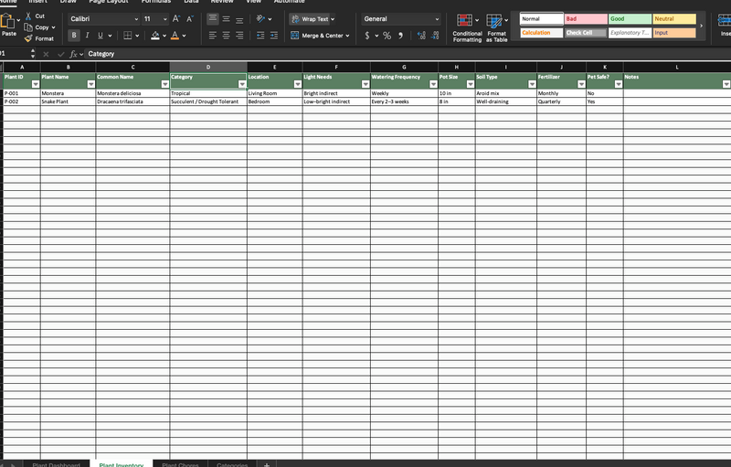This screenshot has width=731, height=467.
Task: Open the font size combo box
Action: (155, 19)
